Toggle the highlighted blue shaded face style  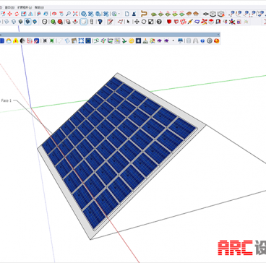tap(27, 22)
